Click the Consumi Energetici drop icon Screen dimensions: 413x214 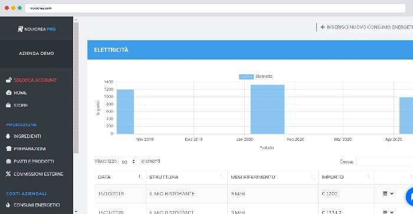[x=8, y=205]
